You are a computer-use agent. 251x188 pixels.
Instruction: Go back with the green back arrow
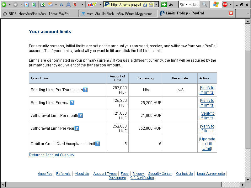(x=4, y=4)
